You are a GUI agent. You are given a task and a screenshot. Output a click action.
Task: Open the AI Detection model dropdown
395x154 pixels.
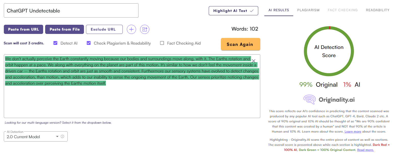point(36,136)
